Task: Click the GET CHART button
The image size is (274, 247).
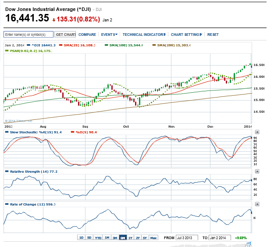Action: click(65, 35)
